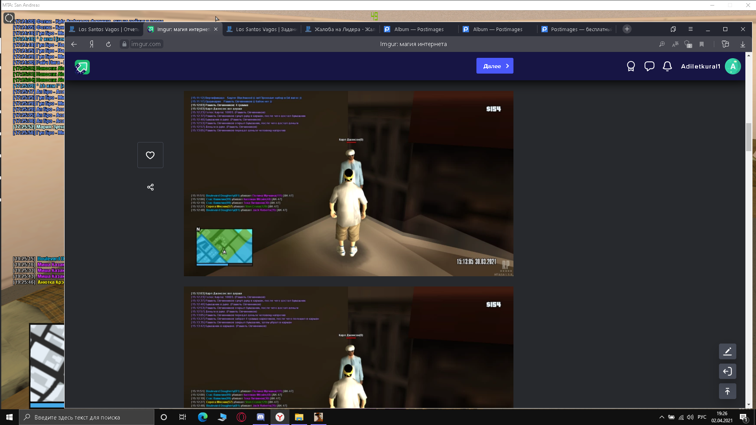Click the Imgur logo home icon
Image resolution: width=756 pixels, height=425 pixels.
coord(82,67)
